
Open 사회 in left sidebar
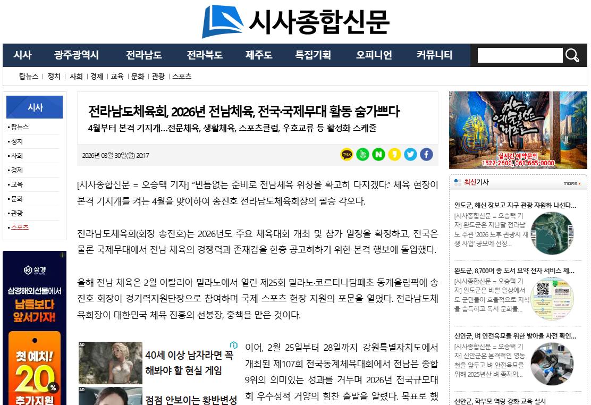17,156
